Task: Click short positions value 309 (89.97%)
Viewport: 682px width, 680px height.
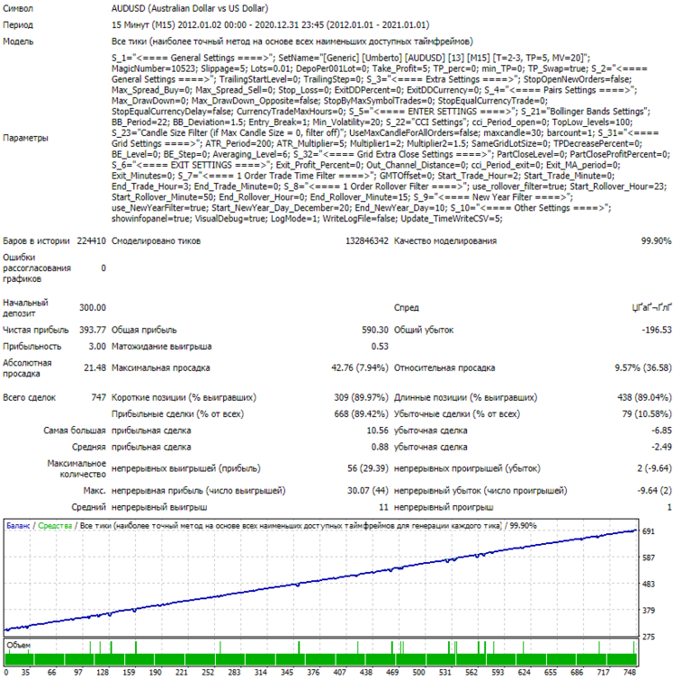Action: tap(361, 397)
